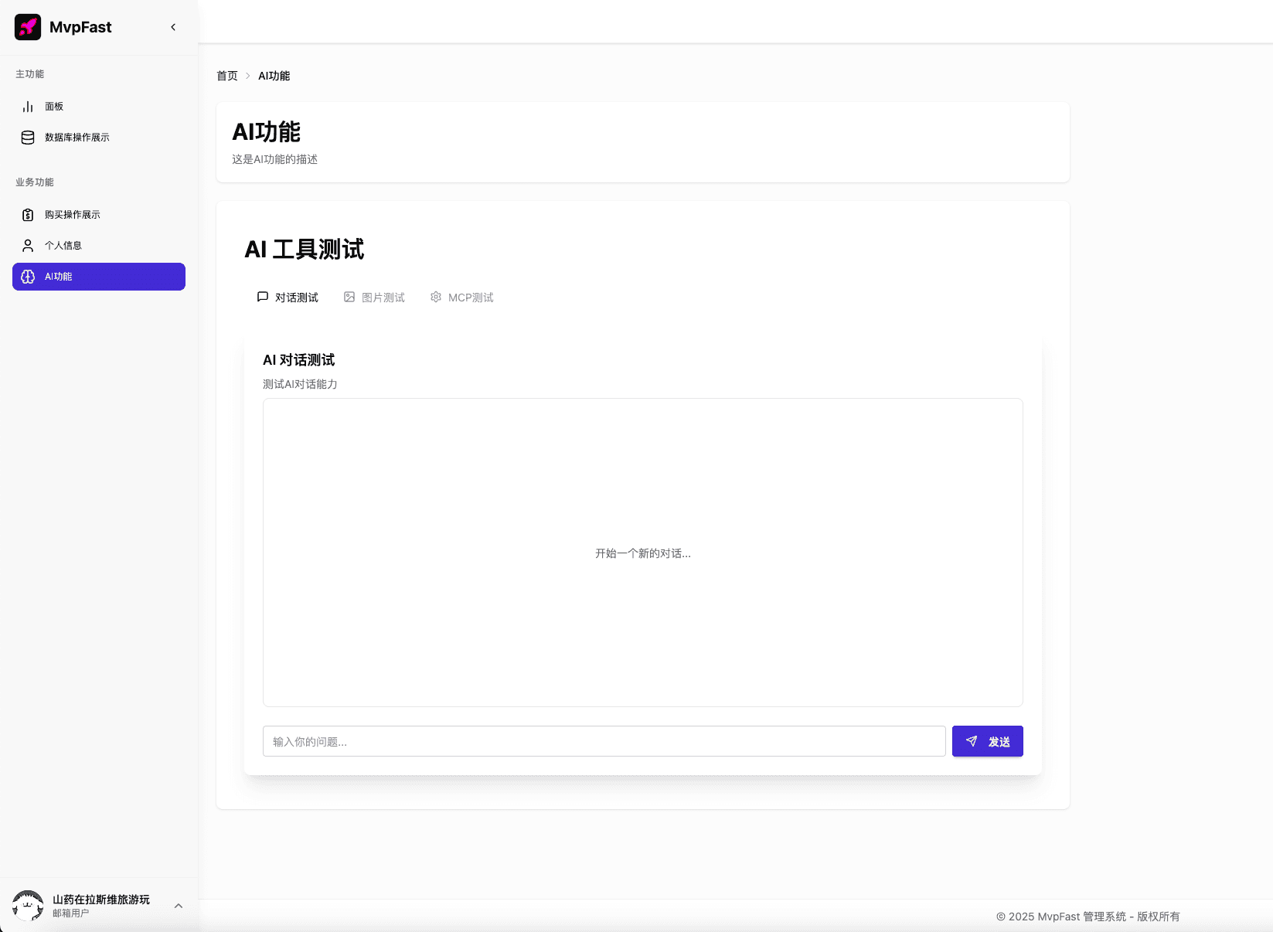
Task: Switch to the 图片测试 tab
Action: point(382,297)
